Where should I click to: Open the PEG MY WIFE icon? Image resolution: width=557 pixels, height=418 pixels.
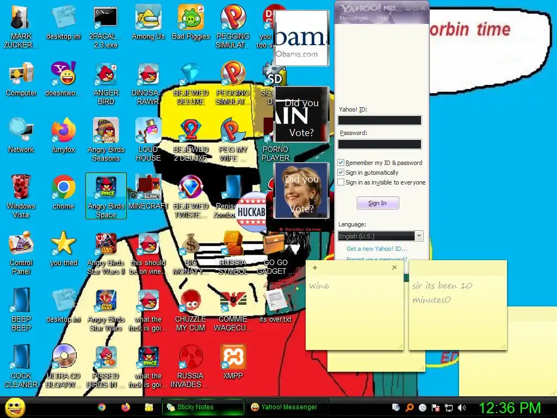[233, 140]
